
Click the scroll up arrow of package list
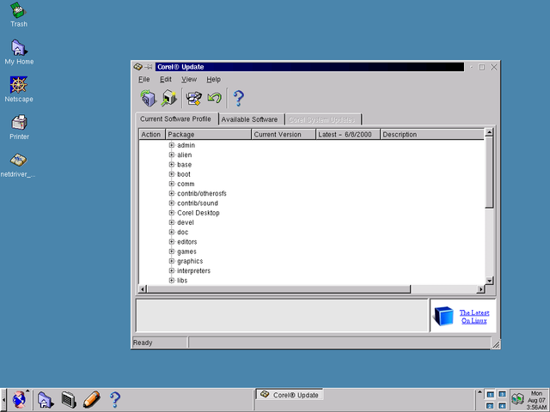pos(489,132)
